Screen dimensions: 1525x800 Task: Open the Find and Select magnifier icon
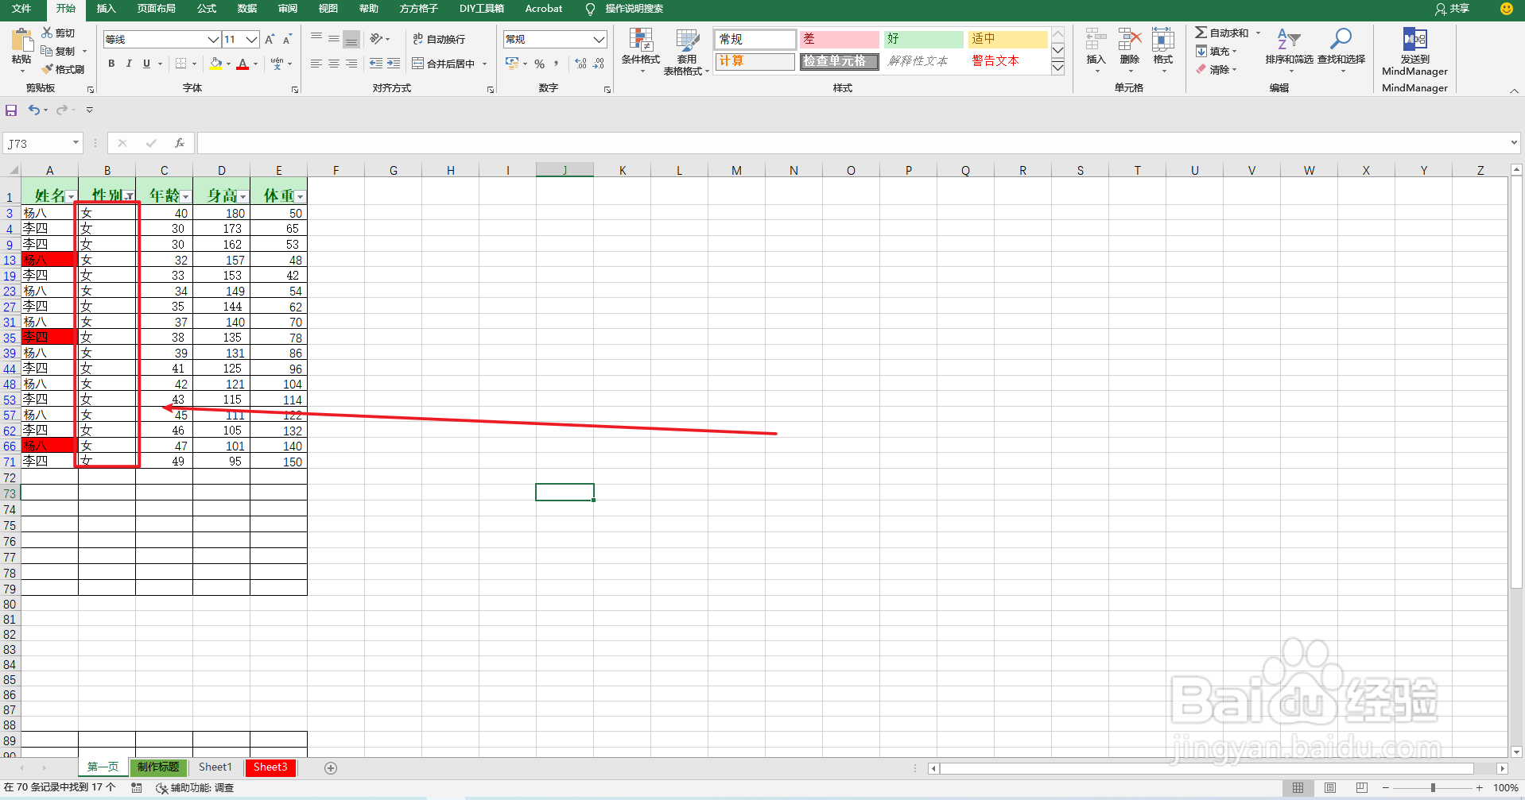click(x=1341, y=39)
